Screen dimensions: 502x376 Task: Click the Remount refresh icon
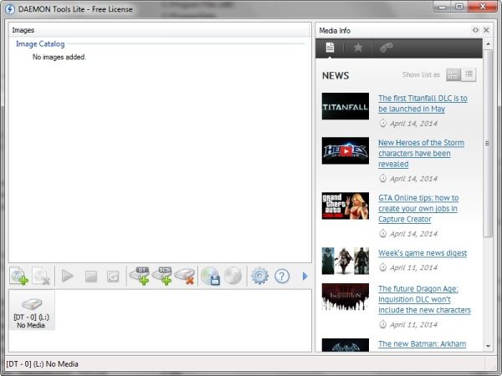pyautogui.click(x=113, y=277)
